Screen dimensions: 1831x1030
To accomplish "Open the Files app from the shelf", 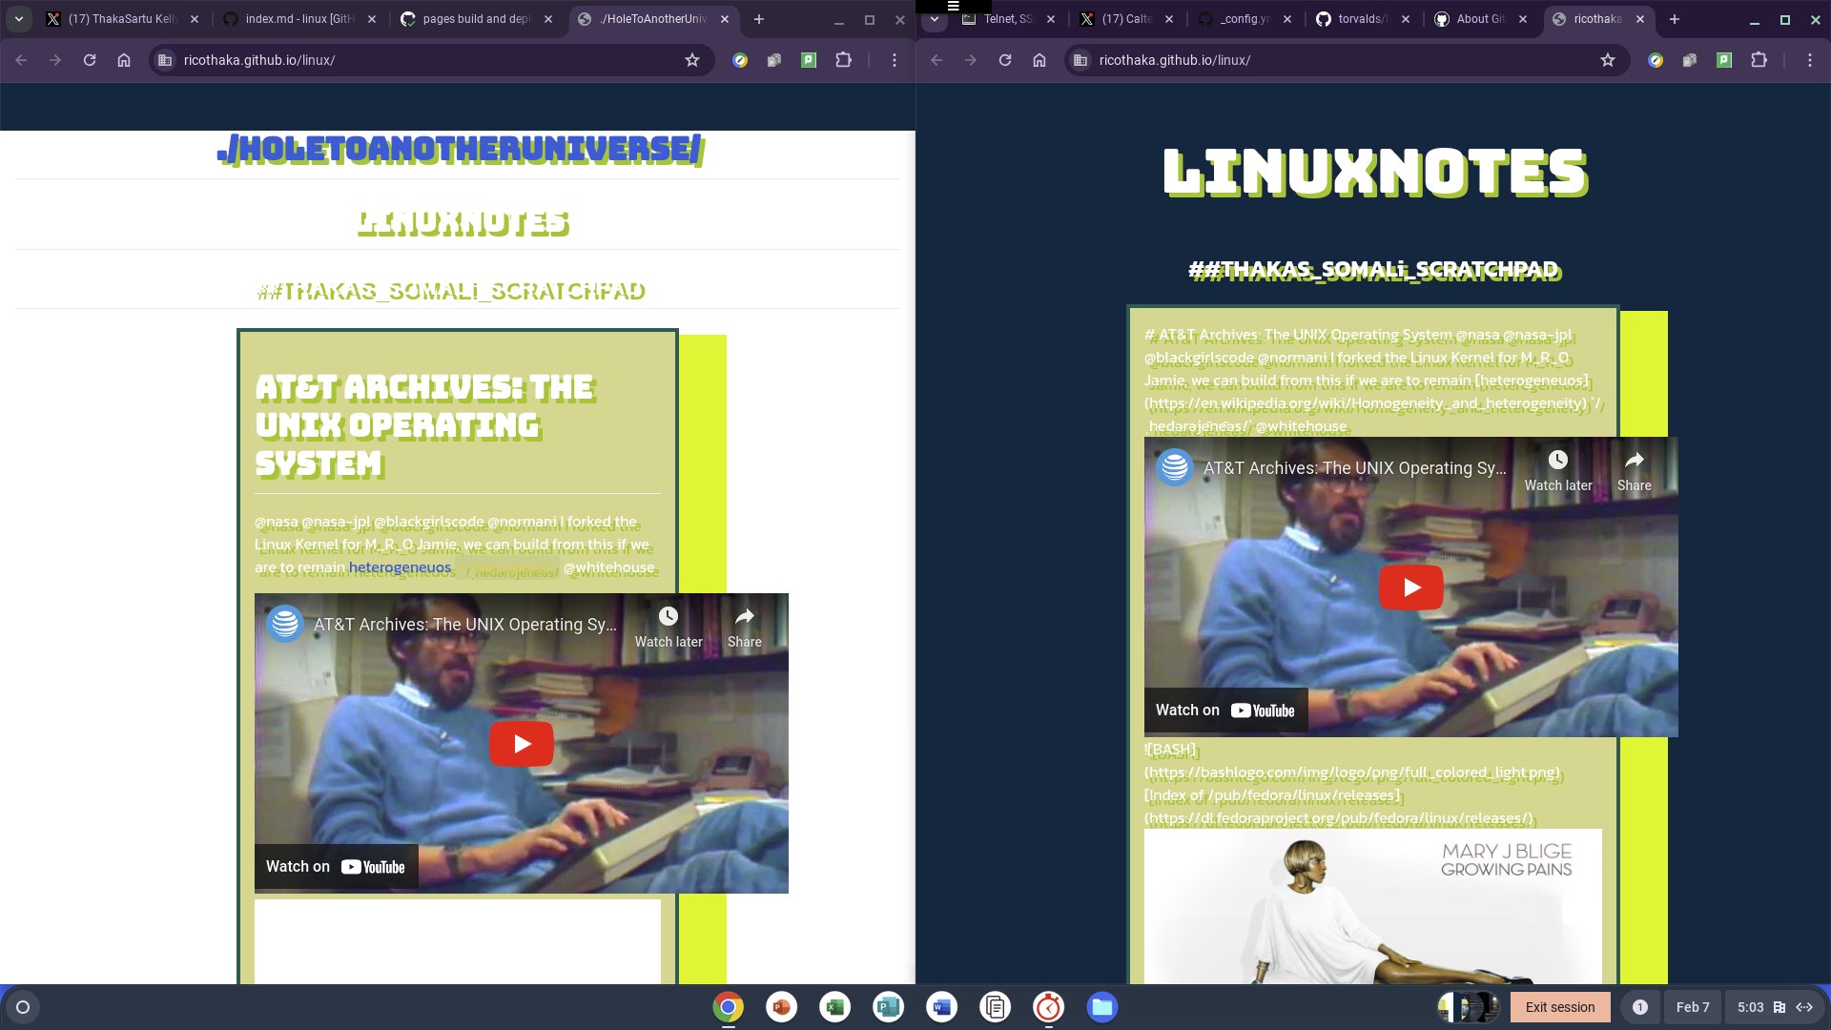I will click(x=1101, y=1007).
